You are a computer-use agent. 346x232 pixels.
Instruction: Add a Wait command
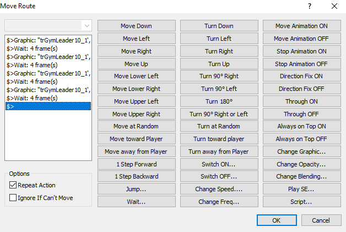[x=137, y=202]
